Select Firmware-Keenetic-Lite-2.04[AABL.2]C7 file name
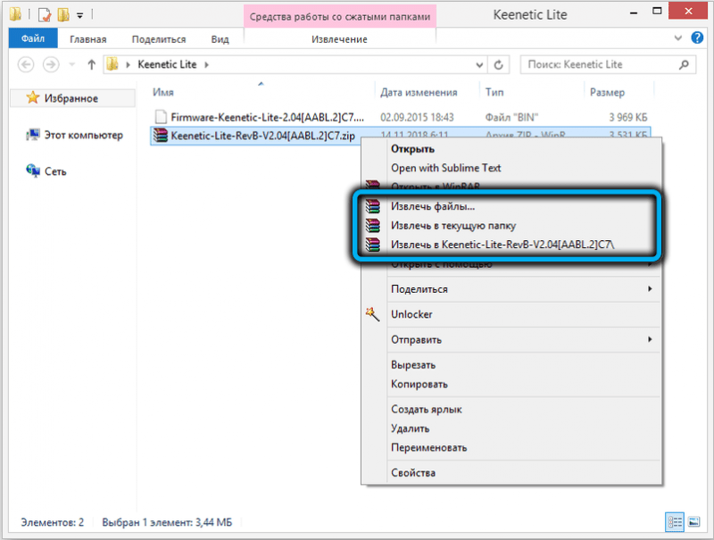The image size is (714, 540). coord(267,118)
